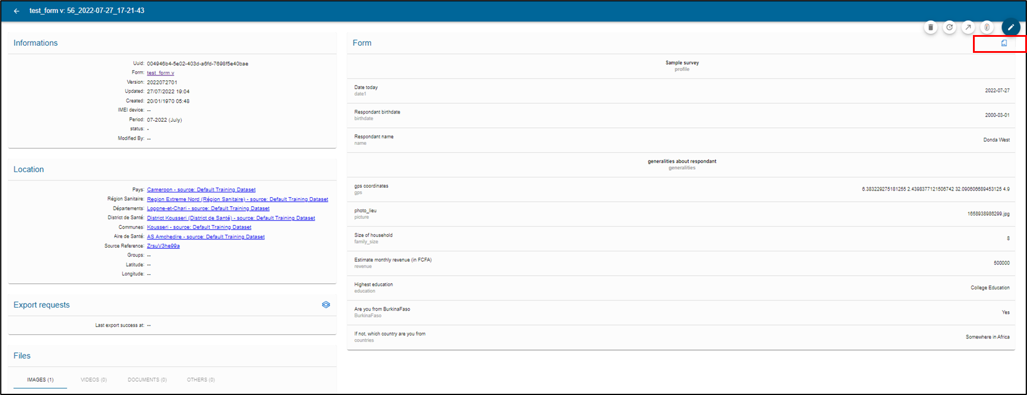Click the Highest education question label
The height and width of the screenshot is (395, 1027).
(374, 285)
